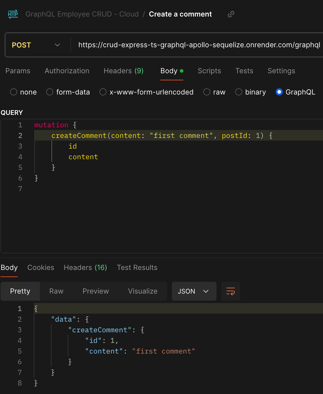Open the Authorization tab
323x394 pixels.
click(67, 71)
